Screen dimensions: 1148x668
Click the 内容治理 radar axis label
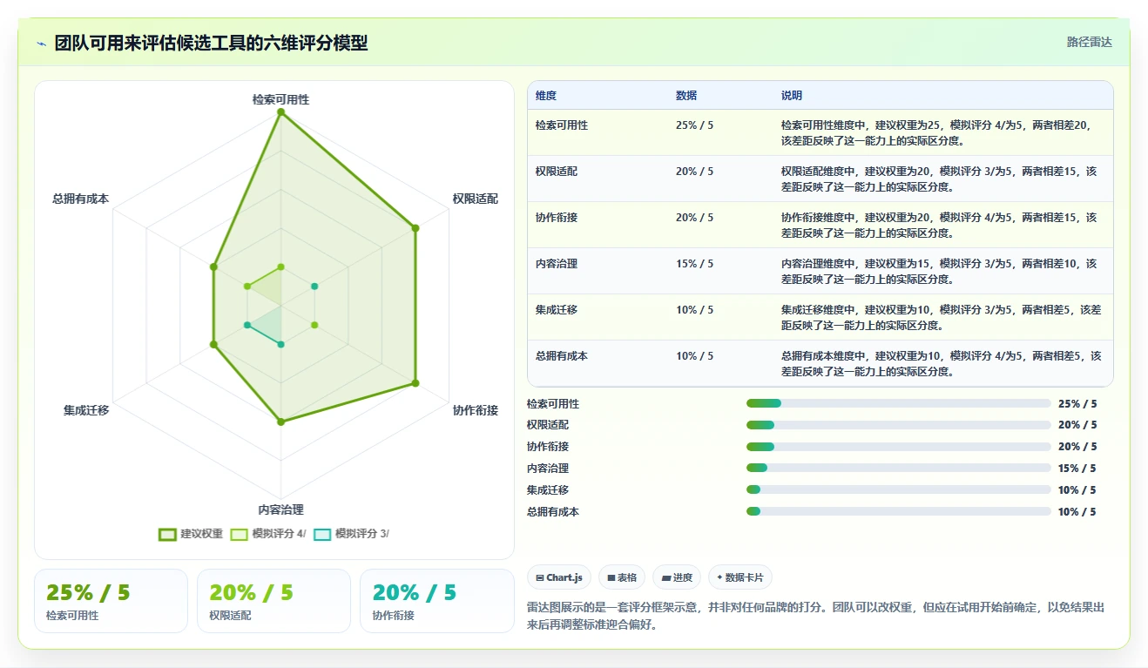(x=280, y=510)
